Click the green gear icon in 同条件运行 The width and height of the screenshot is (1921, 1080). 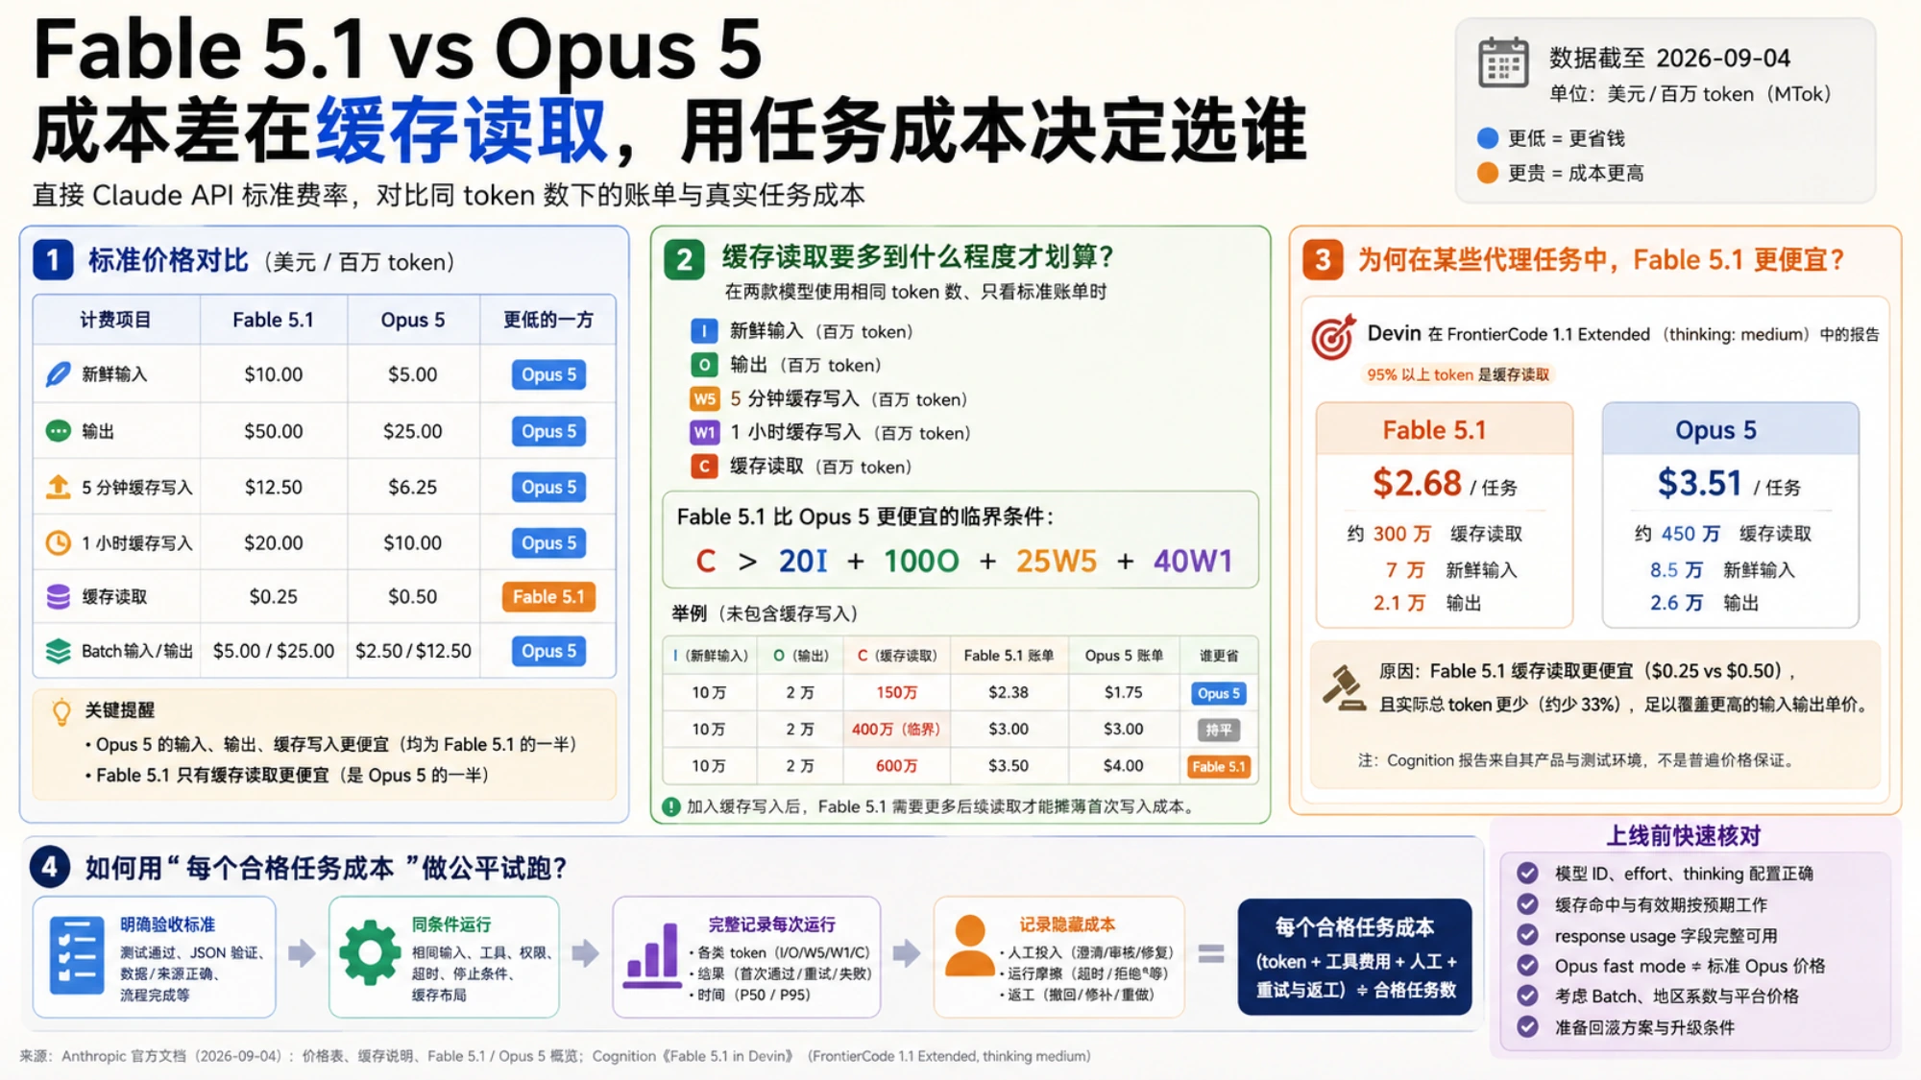(x=370, y=953)
